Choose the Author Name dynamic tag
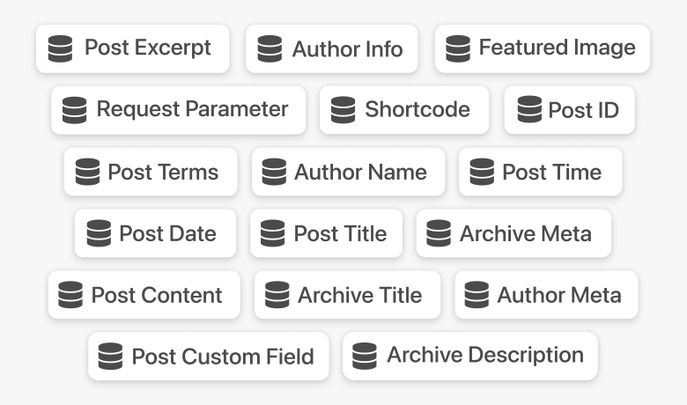The width and height of the screenshot is (687, 405). click(x=348, y=172)
